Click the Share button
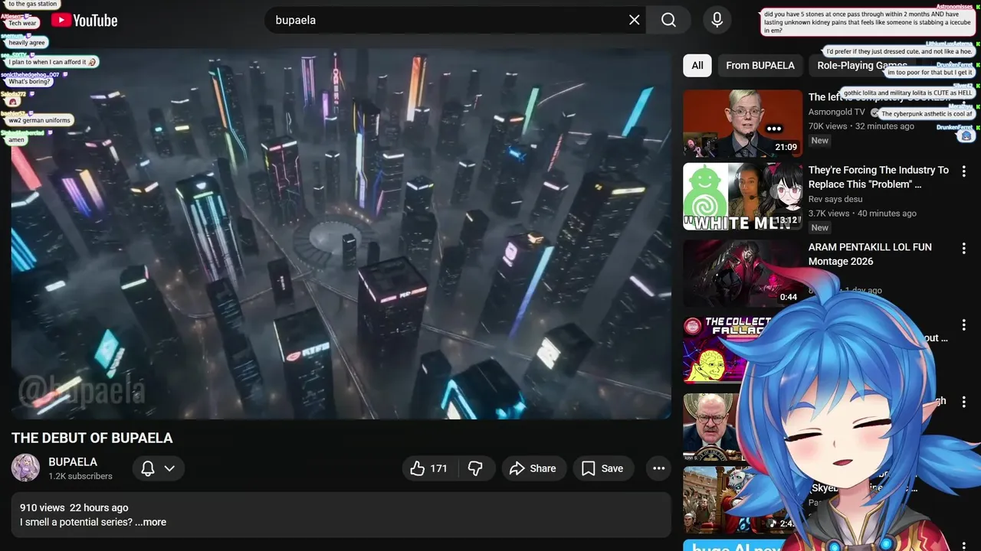This screenshot has height=551, width=981. (x=533, y=468)
